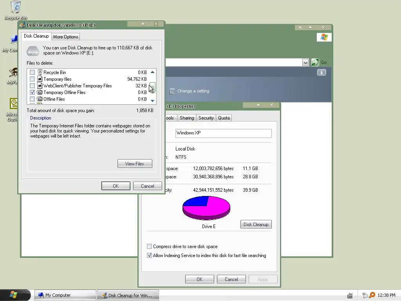The width and height of the screenshot is (401, 301).
Task: Click the Recycle Bin list item icon
Action: tap(40, 72)
